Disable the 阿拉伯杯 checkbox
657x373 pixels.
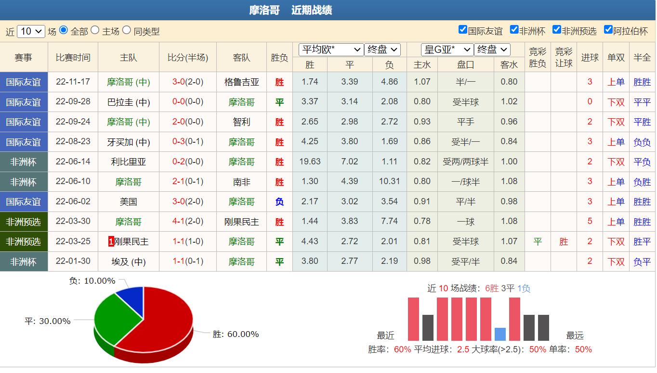(x=608, y=30)
